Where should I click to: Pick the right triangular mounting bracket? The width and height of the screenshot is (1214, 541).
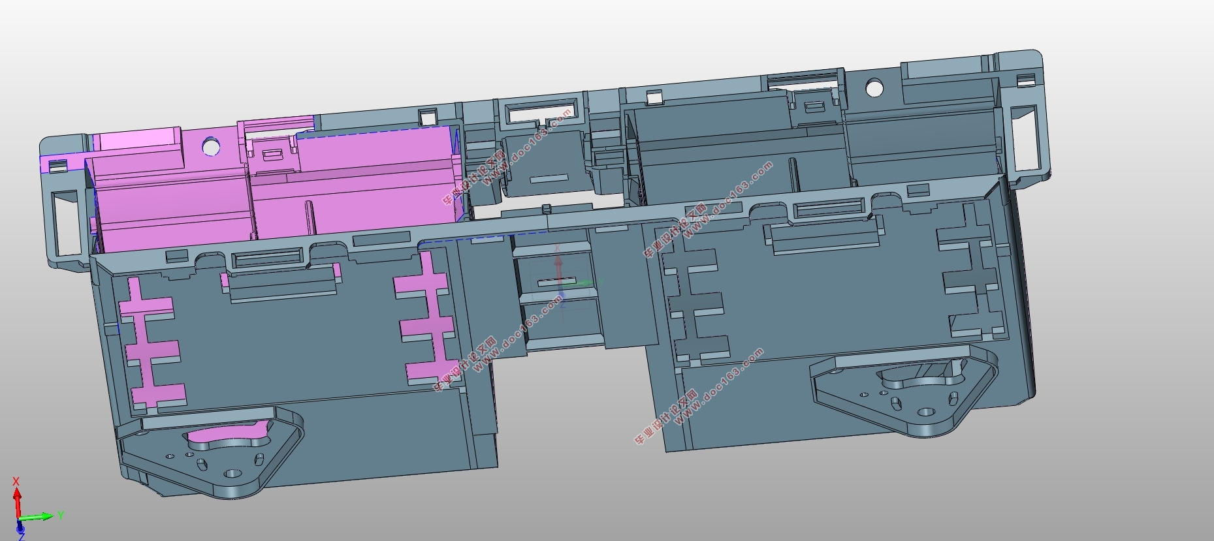904,391
